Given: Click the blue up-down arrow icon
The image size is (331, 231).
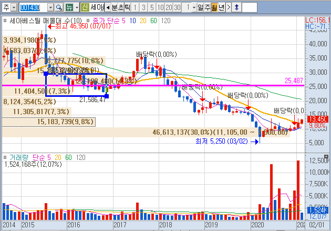Looking at the screenshot, I should coord(236,8).
